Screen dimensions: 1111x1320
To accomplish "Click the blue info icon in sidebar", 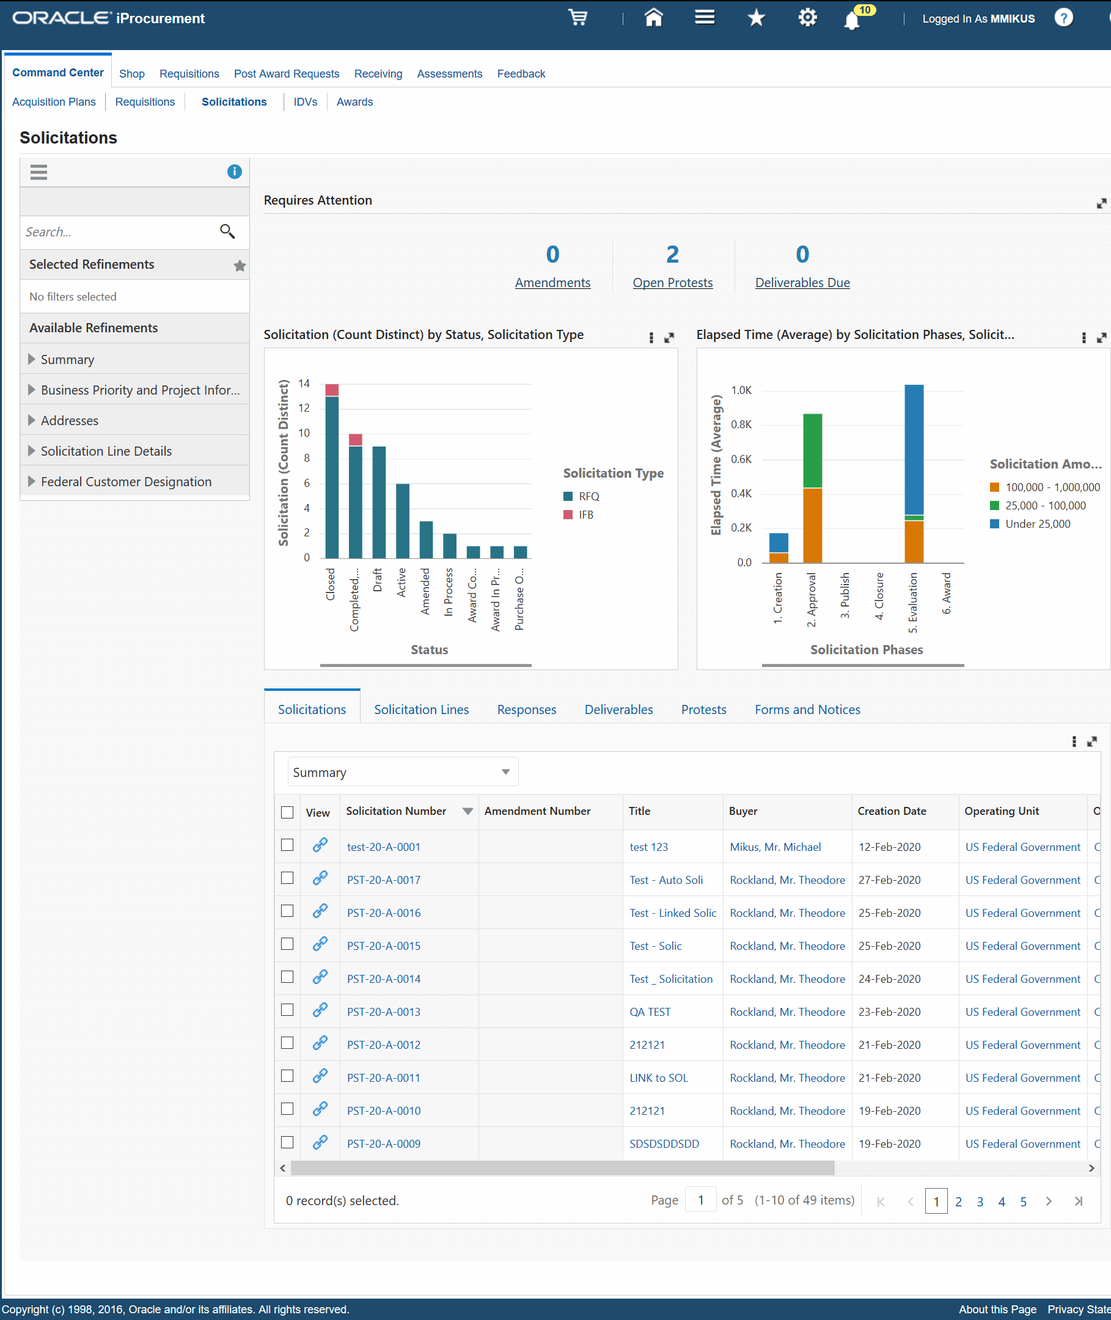I will [234, 172].
